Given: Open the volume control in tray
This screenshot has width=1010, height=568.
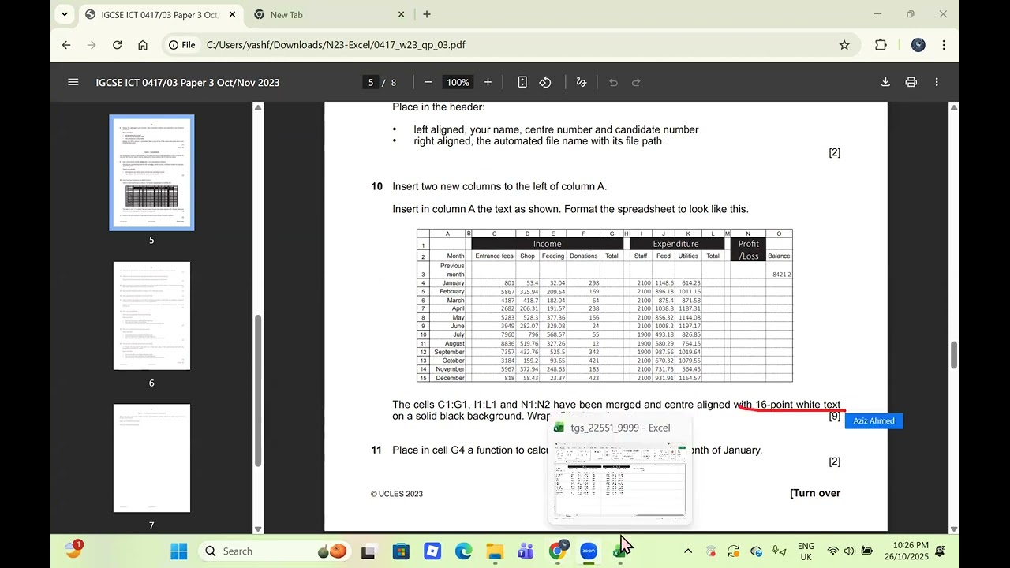Looking at the screenshot, I should 849,551.
